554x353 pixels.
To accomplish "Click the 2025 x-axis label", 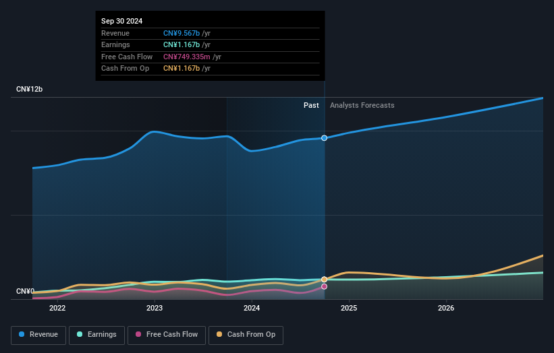I will pos(349,309).
